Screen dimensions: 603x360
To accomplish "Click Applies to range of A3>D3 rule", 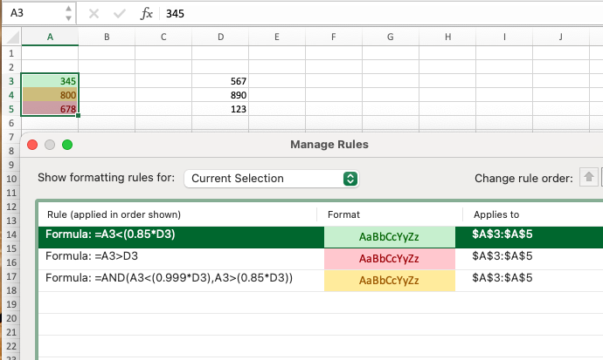I will (x=502, y=255).
